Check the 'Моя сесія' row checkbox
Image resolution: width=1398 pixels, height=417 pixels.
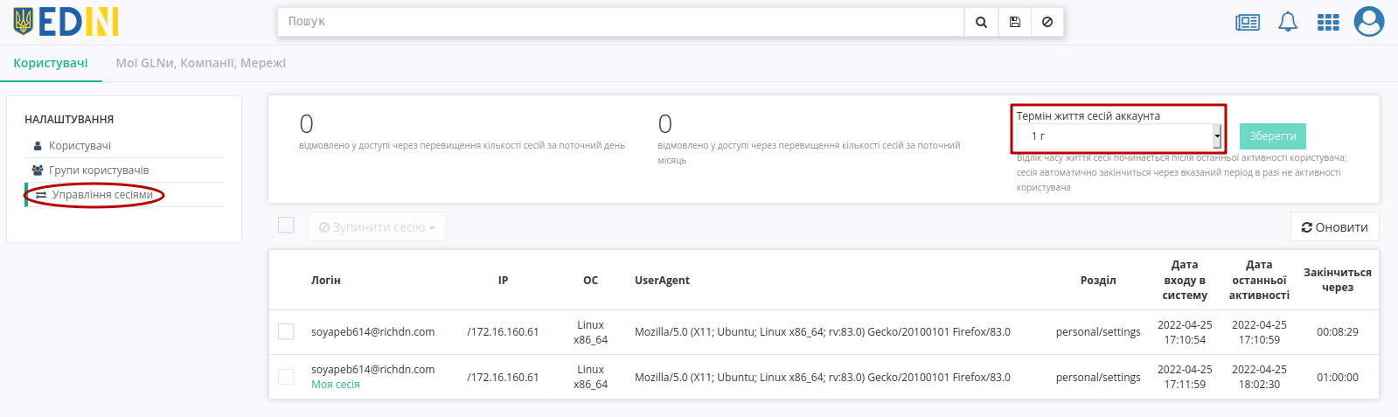286,377
